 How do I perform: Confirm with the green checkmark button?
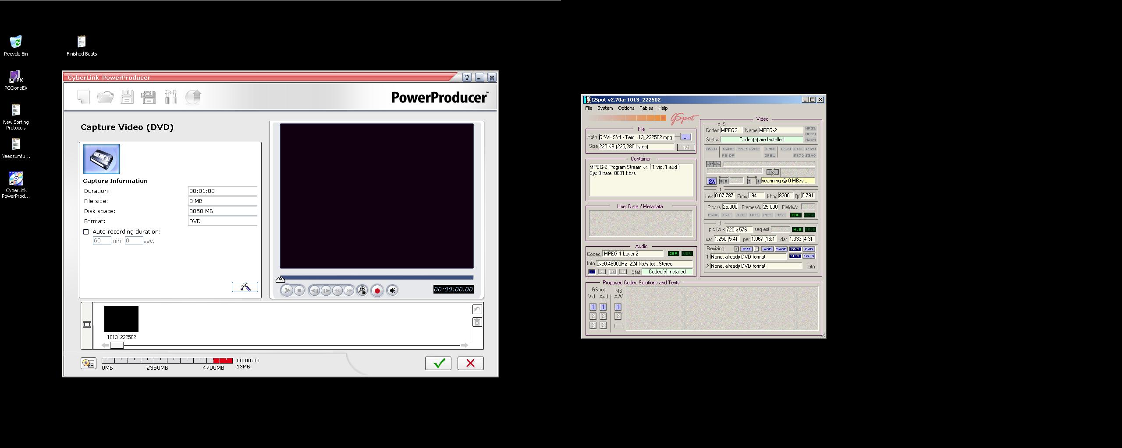click(438, 363)
